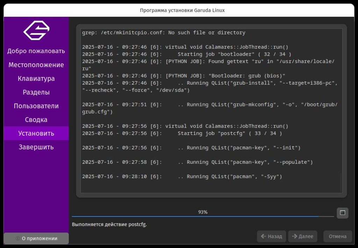The height and width of the screenshot is (248, 358).
Task: Cancel installation with 'Отмена' button
Action: [x=337, y=236]
